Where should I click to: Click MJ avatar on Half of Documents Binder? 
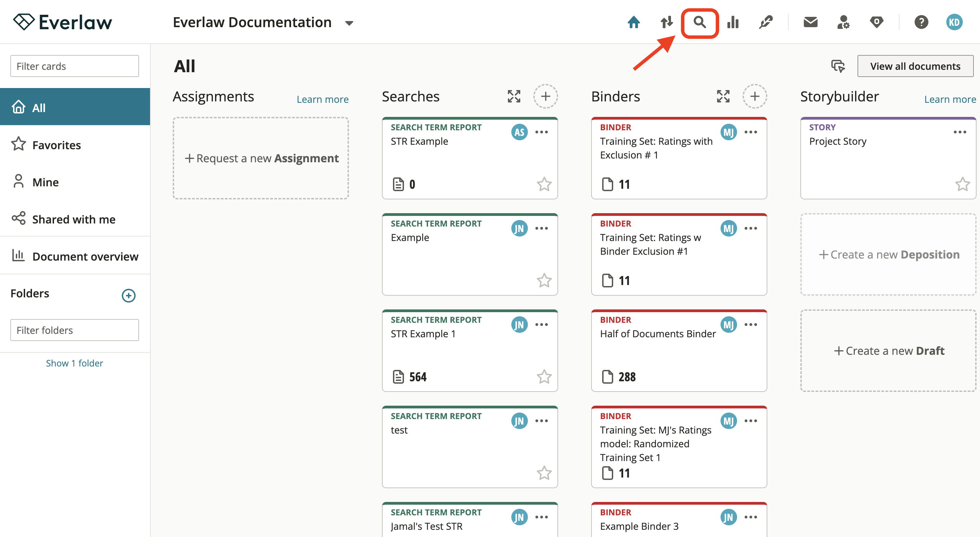(x=728, y=324)
